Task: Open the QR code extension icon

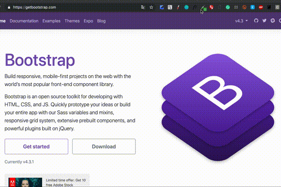Action: tap(170, 7)
